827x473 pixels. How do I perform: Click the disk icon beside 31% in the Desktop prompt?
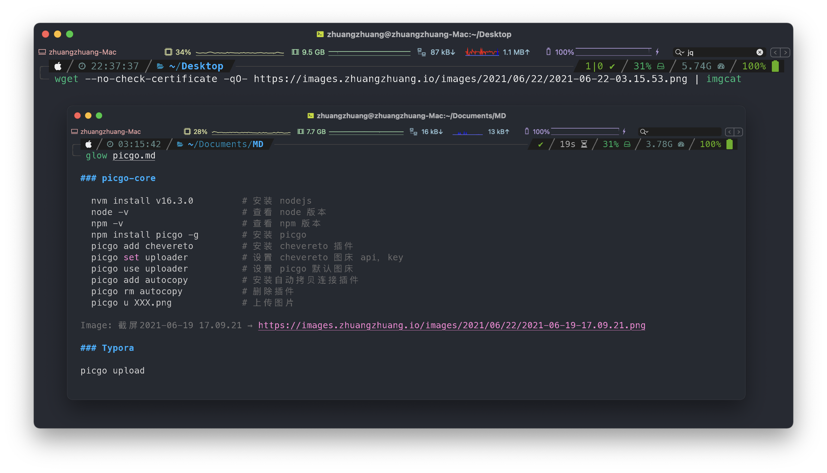pos(661,66)
